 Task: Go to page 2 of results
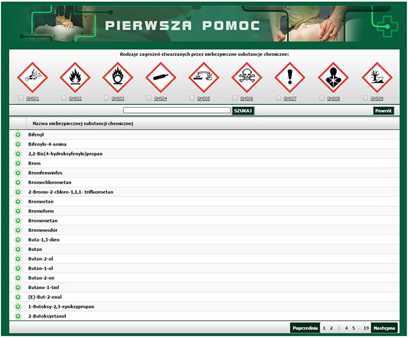[331, 328]
